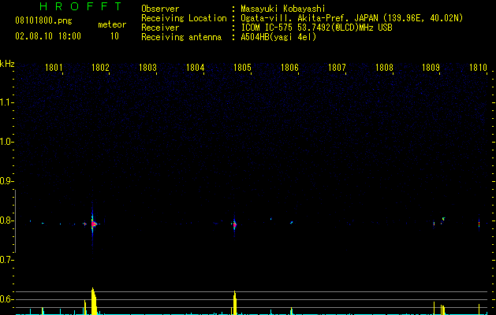Click the kHz axis unit label
The width and height of the screenshot is (496, 315).
coord(7,64)
